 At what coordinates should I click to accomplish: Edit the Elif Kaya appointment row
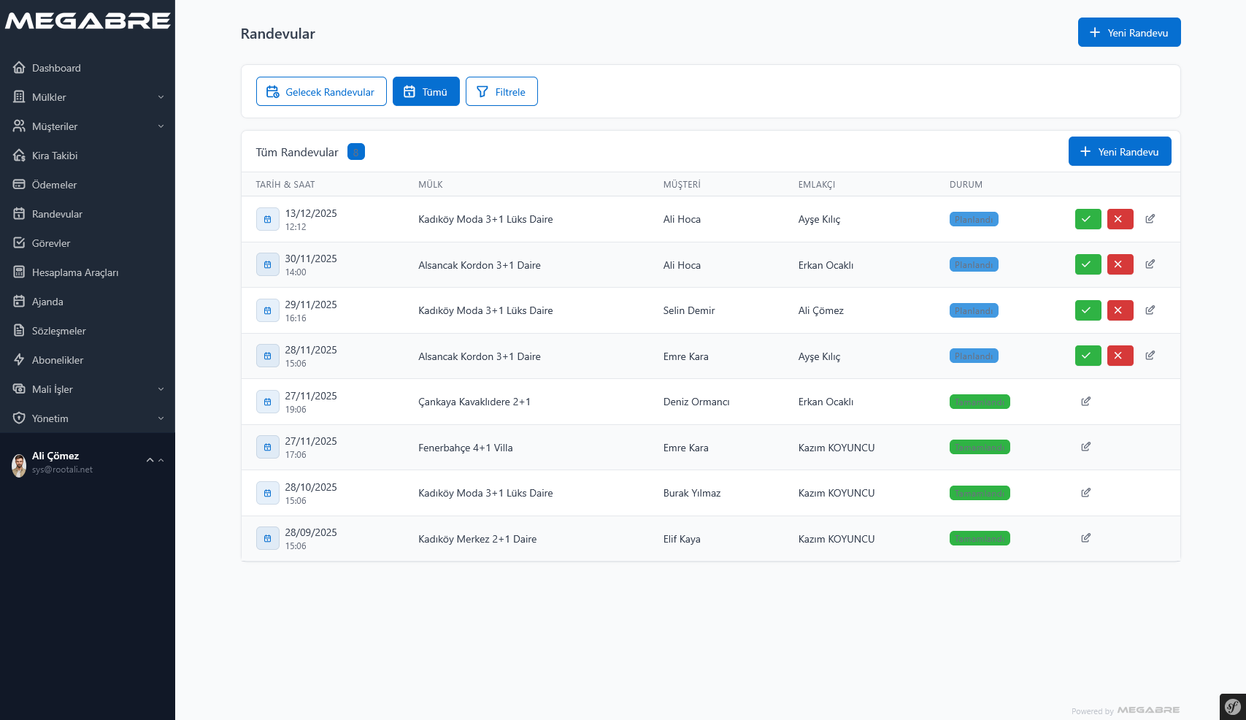(1085, 538)
